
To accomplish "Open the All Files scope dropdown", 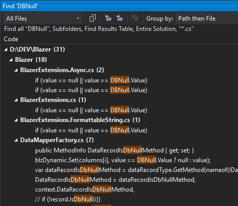I will pos(43,18).
